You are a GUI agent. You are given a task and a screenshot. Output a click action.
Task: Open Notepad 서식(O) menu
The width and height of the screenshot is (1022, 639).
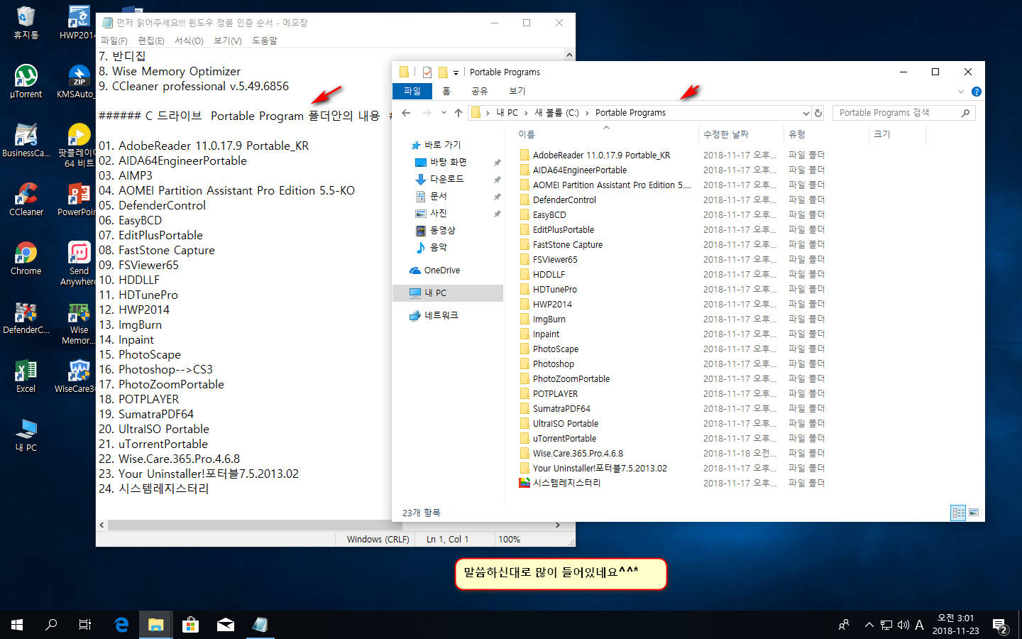[x=189, y=40]
